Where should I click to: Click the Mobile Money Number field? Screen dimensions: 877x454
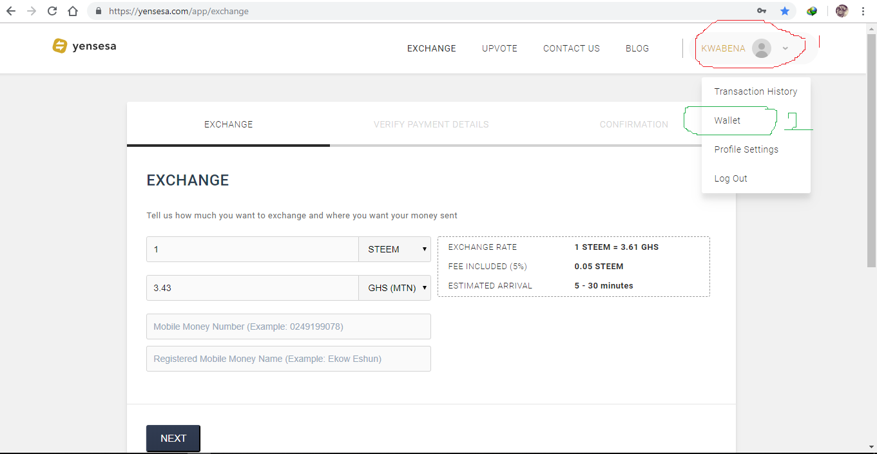tap(289, 326)
